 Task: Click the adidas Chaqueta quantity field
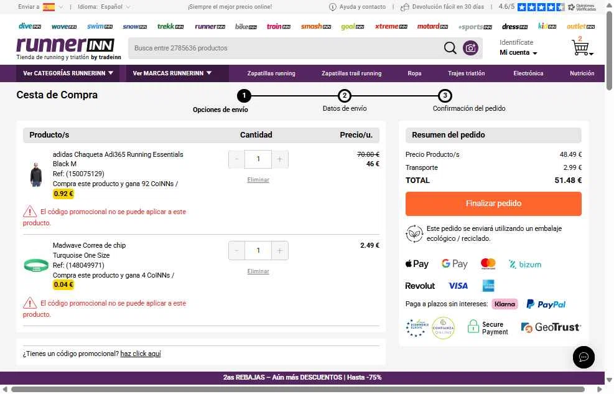[x=258, y=159]
